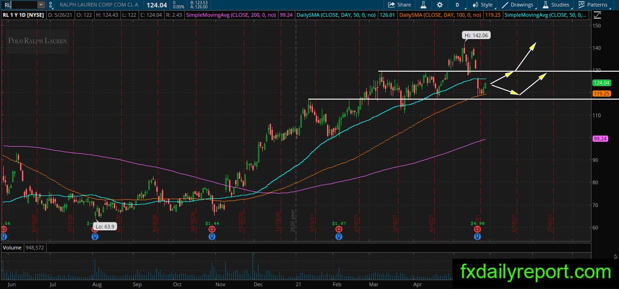Open the Patterns menu
Screen dimensions: 619x289
(593, 5)
